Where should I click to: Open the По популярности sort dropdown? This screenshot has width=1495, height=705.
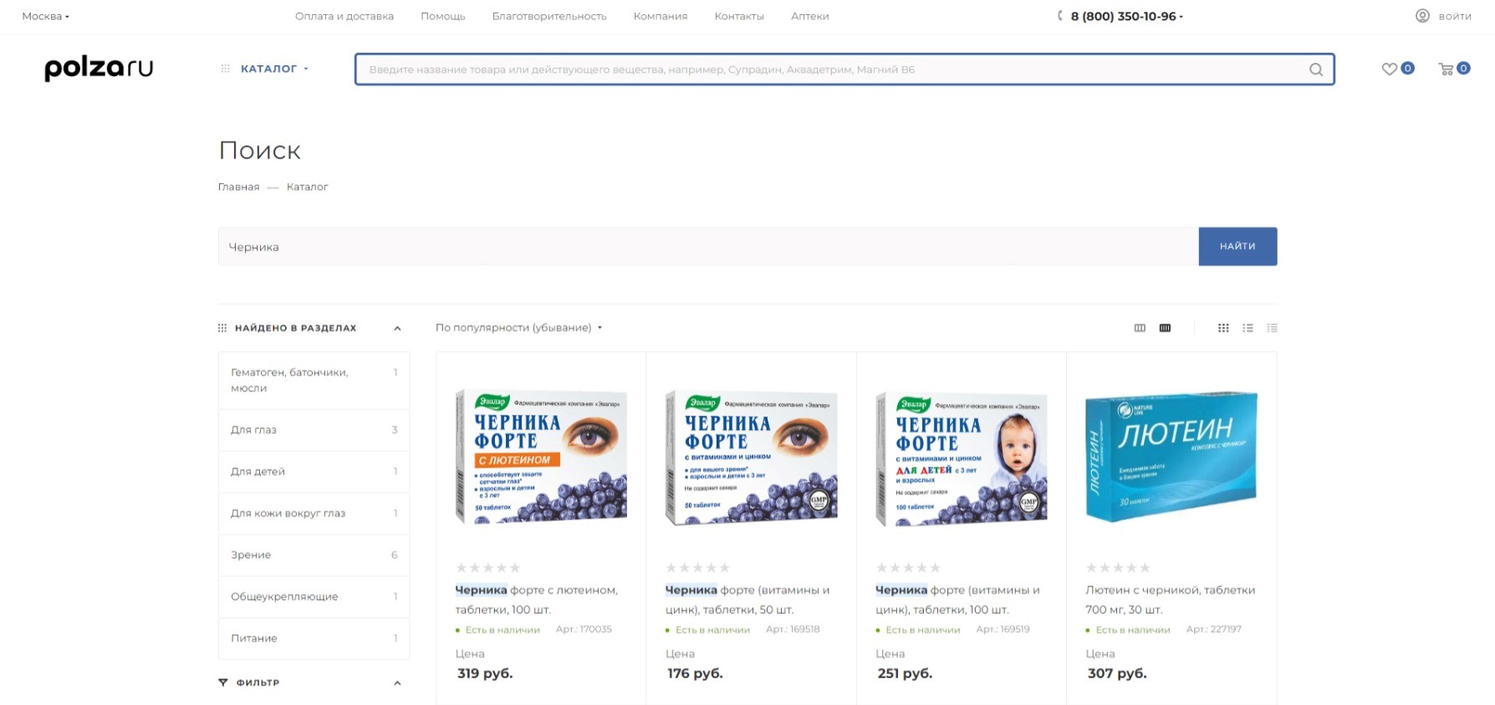pyautogui.click(x=518, y=328)
